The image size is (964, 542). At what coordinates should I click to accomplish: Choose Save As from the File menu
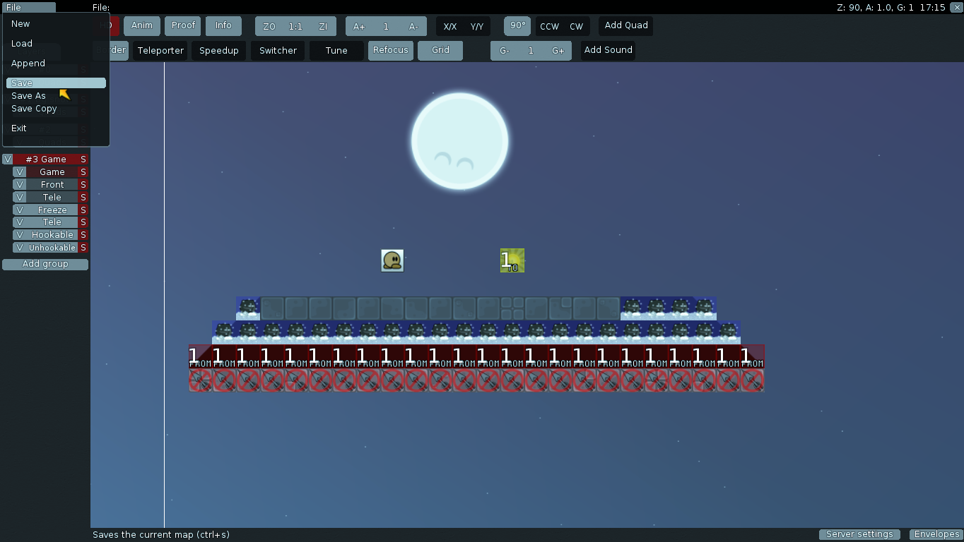(x=29, y=96)
